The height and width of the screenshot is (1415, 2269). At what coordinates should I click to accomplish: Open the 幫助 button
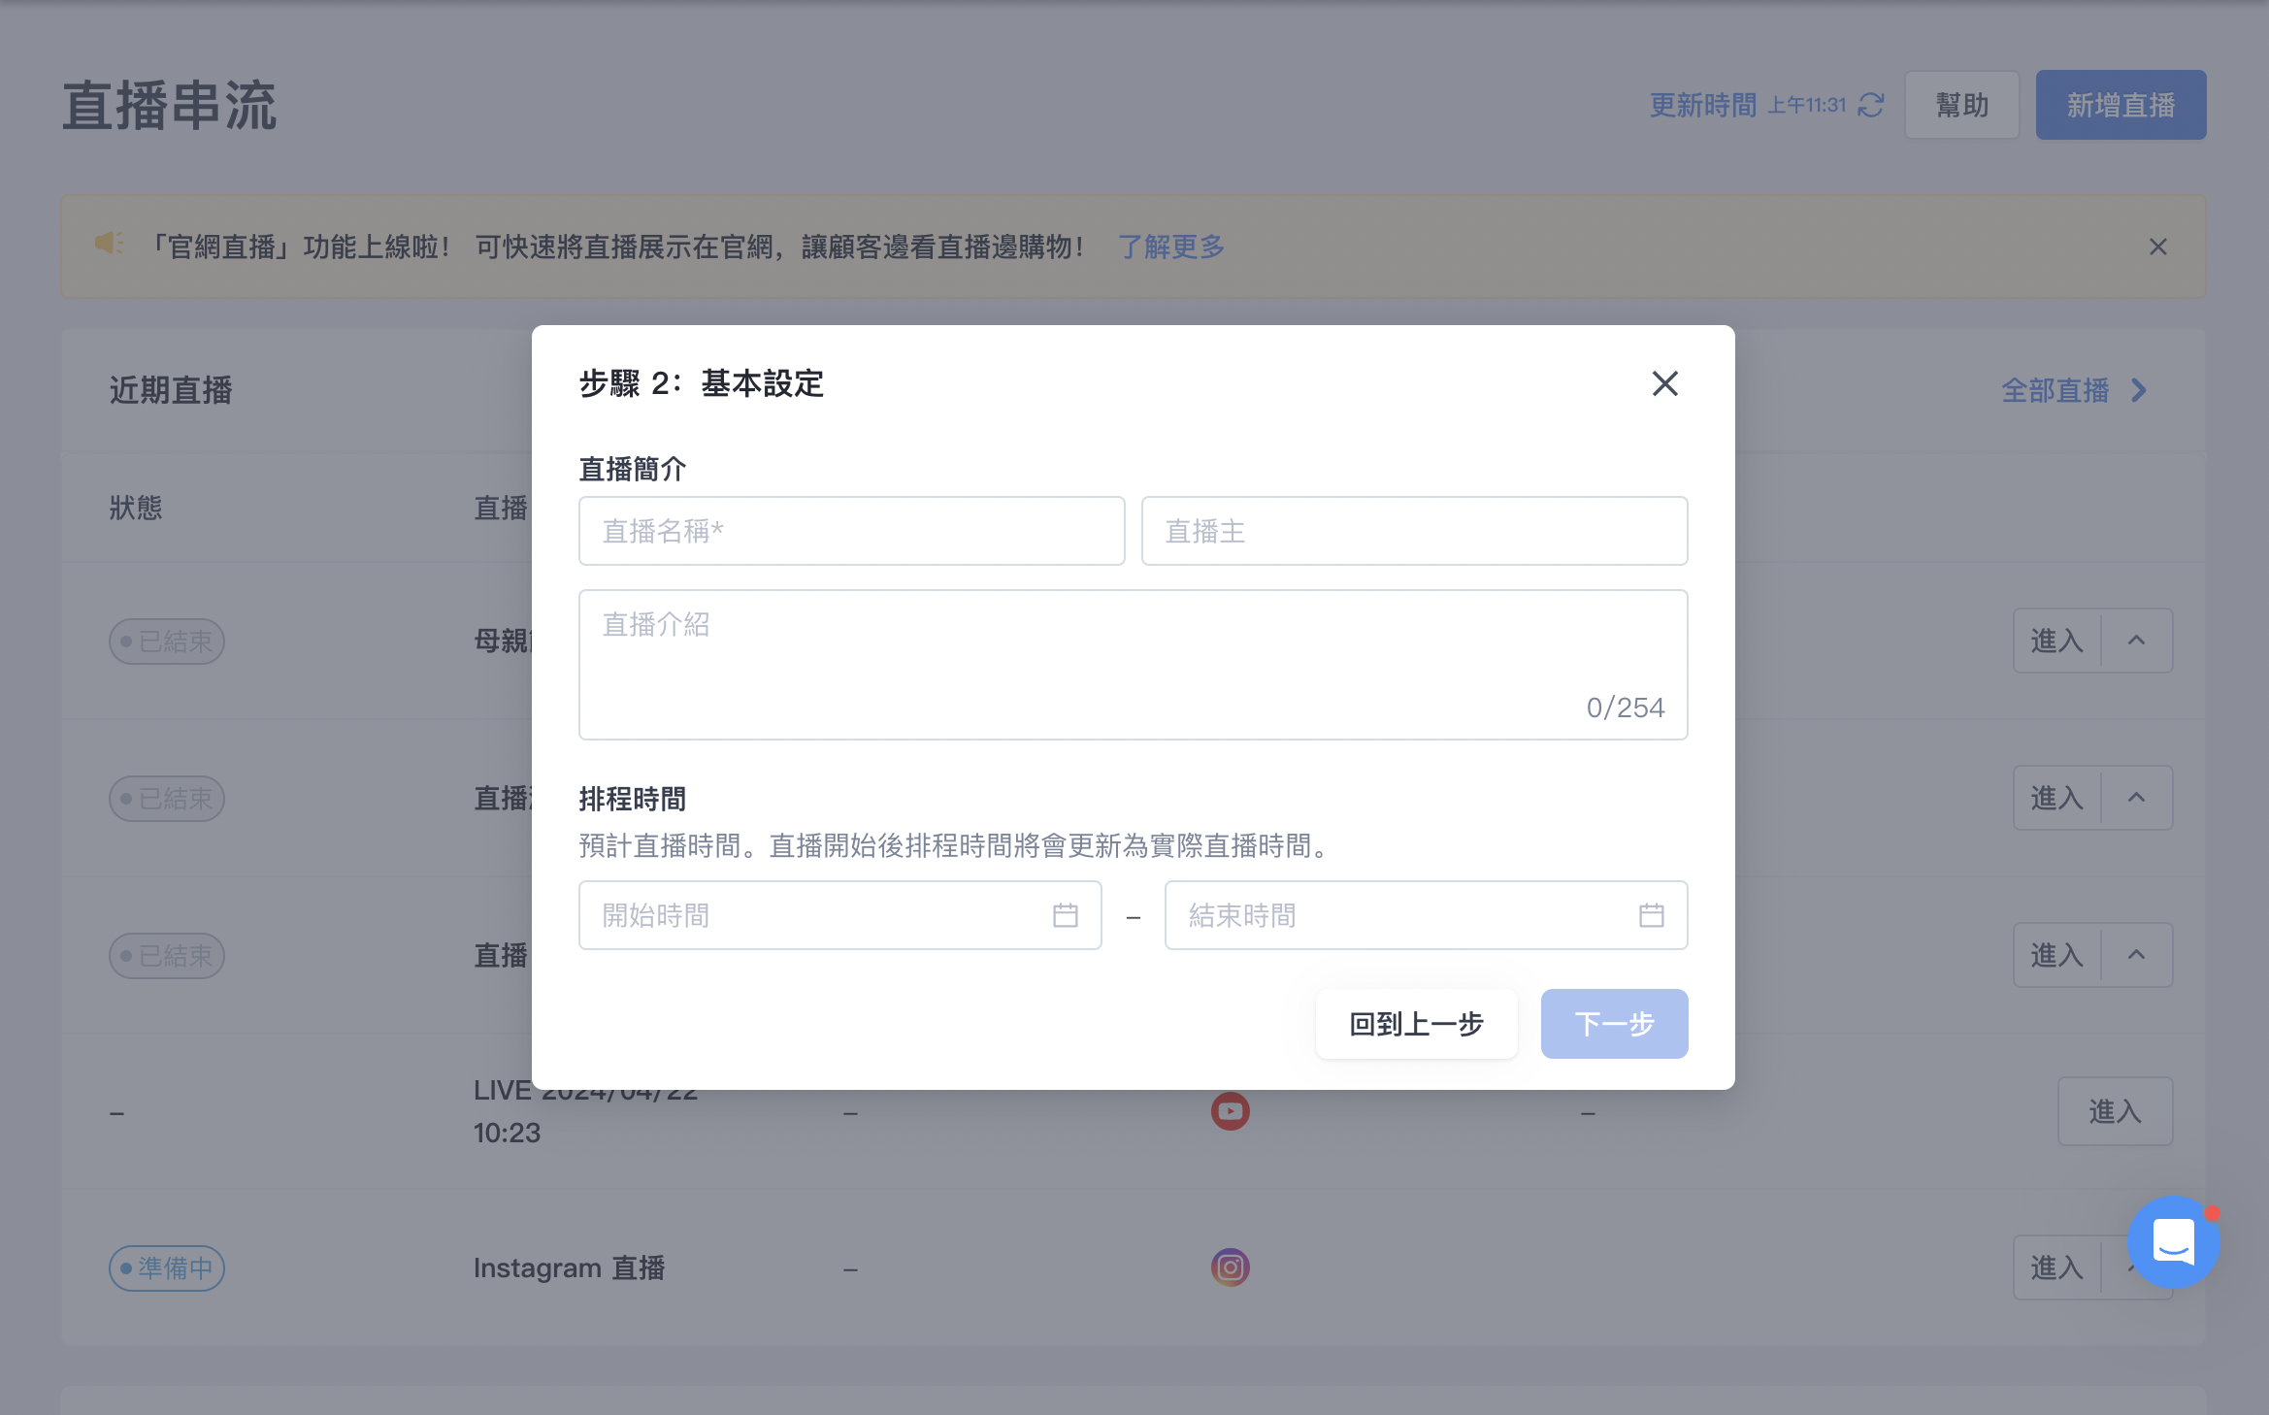tap(1961, 105)
